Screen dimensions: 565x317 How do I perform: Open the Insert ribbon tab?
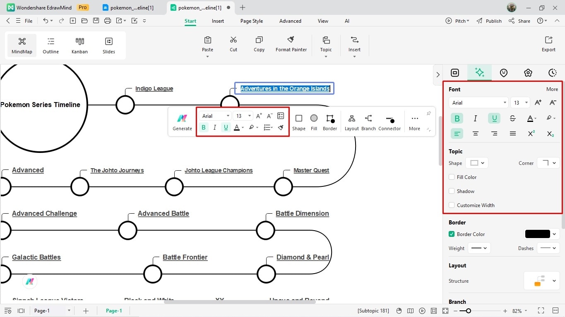click(218, 21)
